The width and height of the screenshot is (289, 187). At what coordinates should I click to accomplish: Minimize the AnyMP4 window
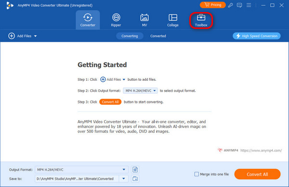click(x=263, y=5)
